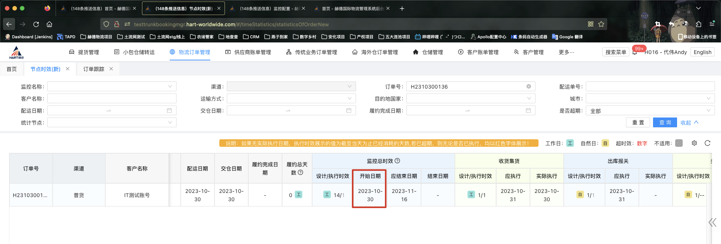Click the 查询 search button
Viewport: 721px width, 244px height.
(x=665, y=122)
